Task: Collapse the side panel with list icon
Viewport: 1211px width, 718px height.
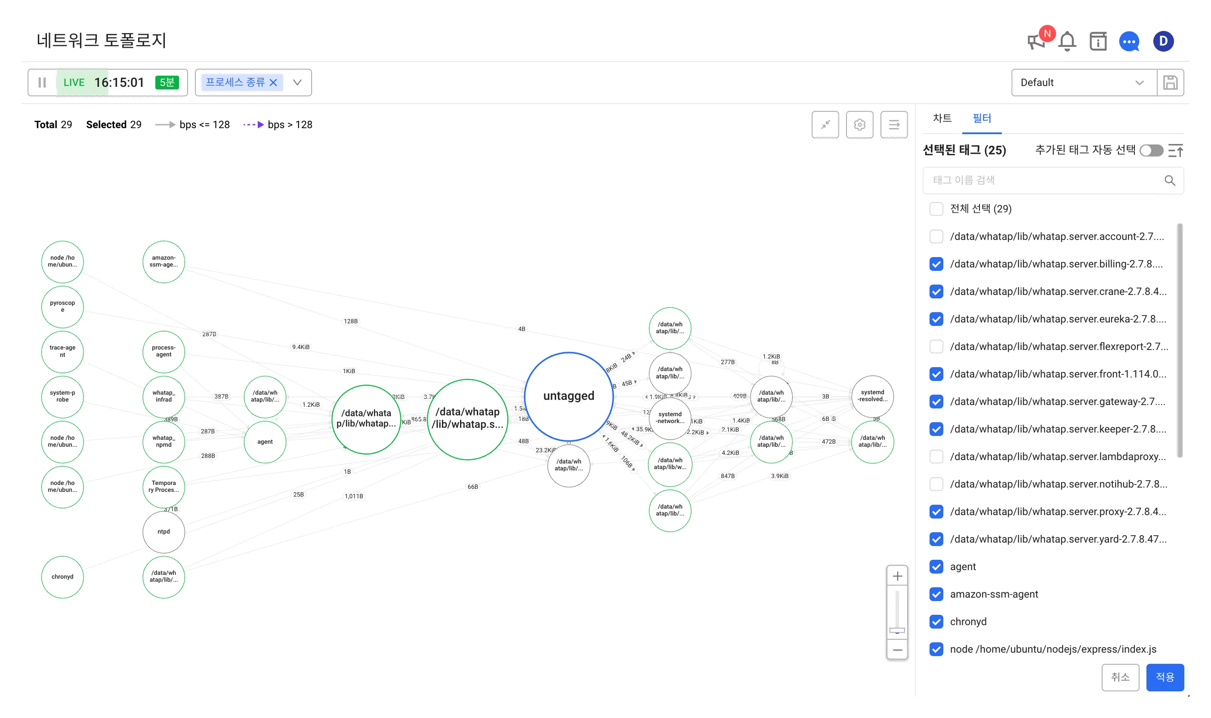Action: pyautogui.click(x=894, y=125)
